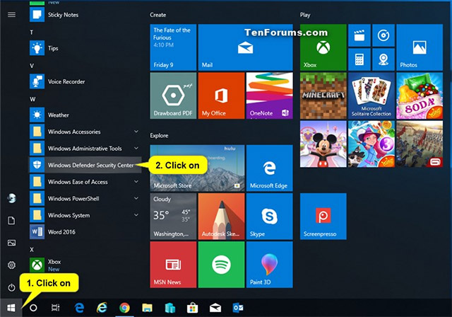Open Sticky Notes from the app list
Viewport: 452px width, 317px height.
coord(85,15)
